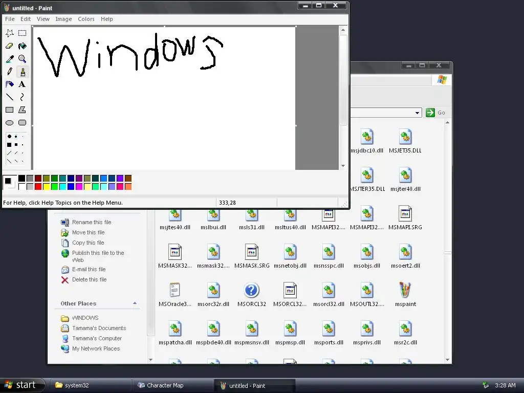524x393 pixels.
Task: Click Rename this file link
Action: click(x=92, y=222)
